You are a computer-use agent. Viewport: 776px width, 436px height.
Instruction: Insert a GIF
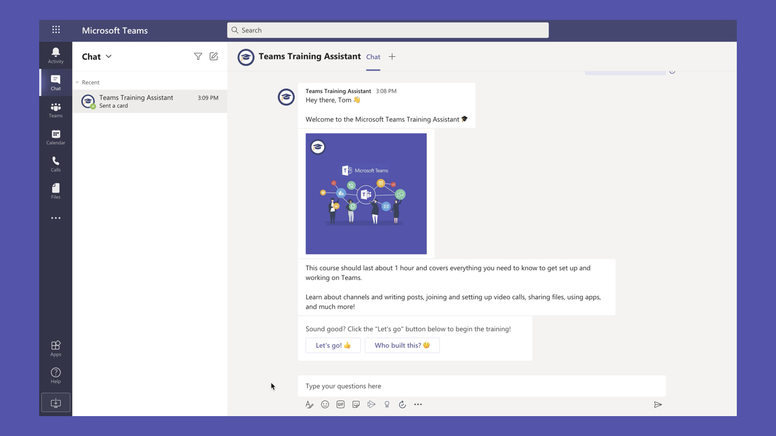click(x=340, y=405)
